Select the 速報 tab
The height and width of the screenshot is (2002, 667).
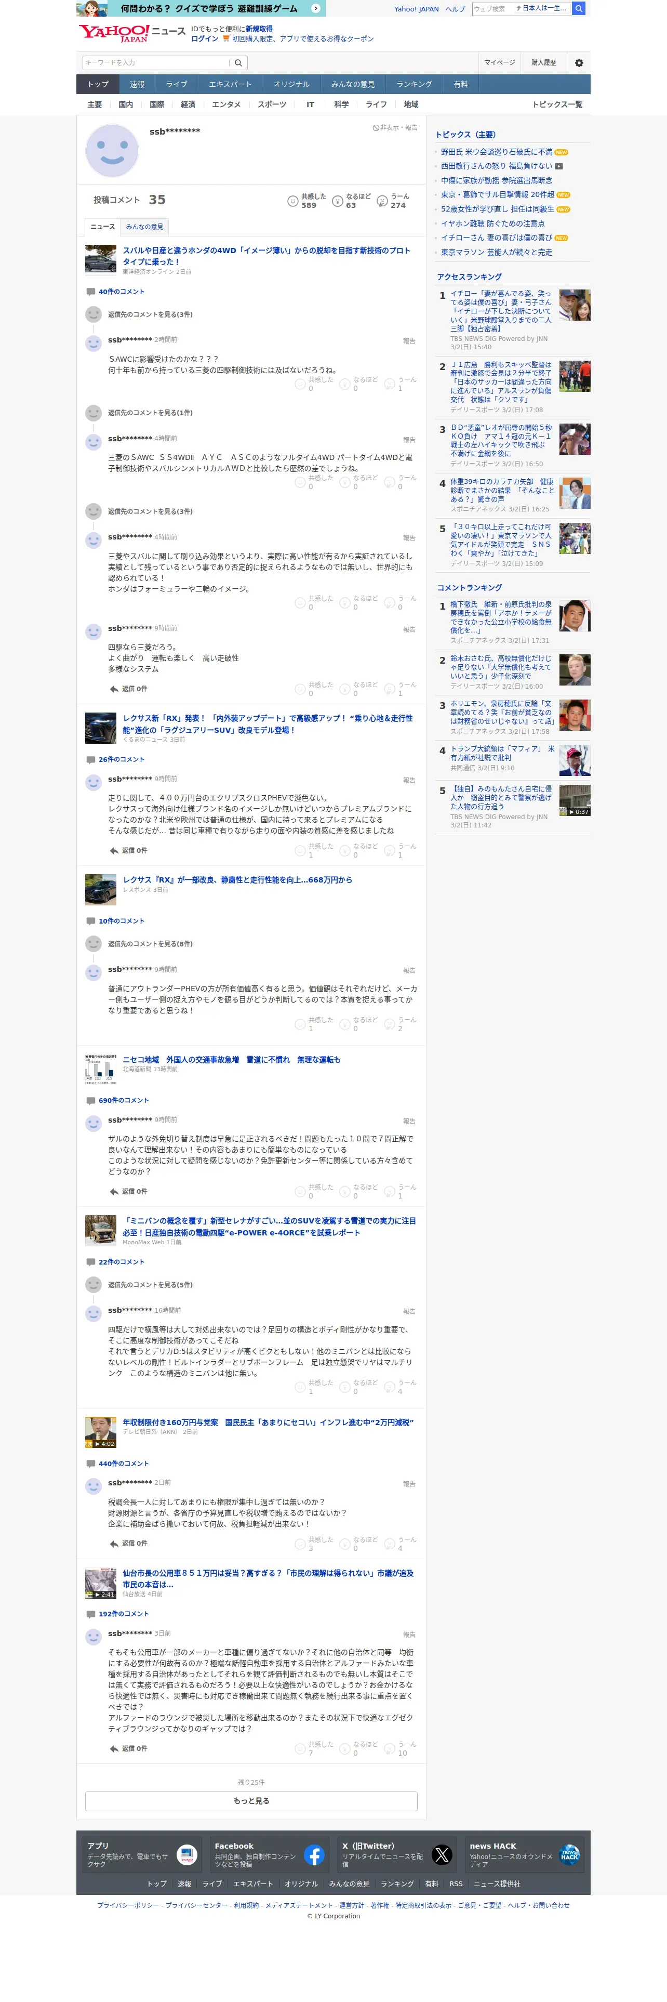[x=137, y=84]
